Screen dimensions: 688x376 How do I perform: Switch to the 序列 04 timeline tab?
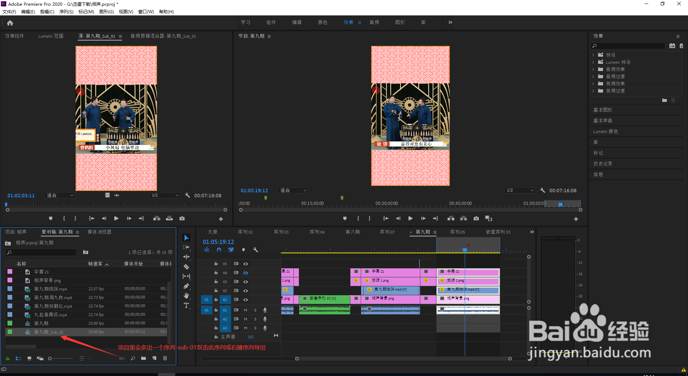tap(317, 232)
